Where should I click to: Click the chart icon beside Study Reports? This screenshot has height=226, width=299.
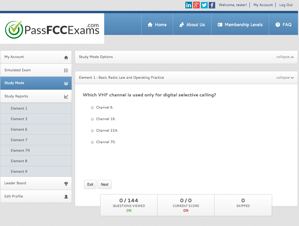pyautogui.click(x=66, y=97)
